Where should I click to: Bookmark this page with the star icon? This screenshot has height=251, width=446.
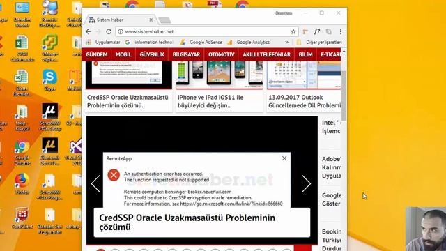point(293,31)
